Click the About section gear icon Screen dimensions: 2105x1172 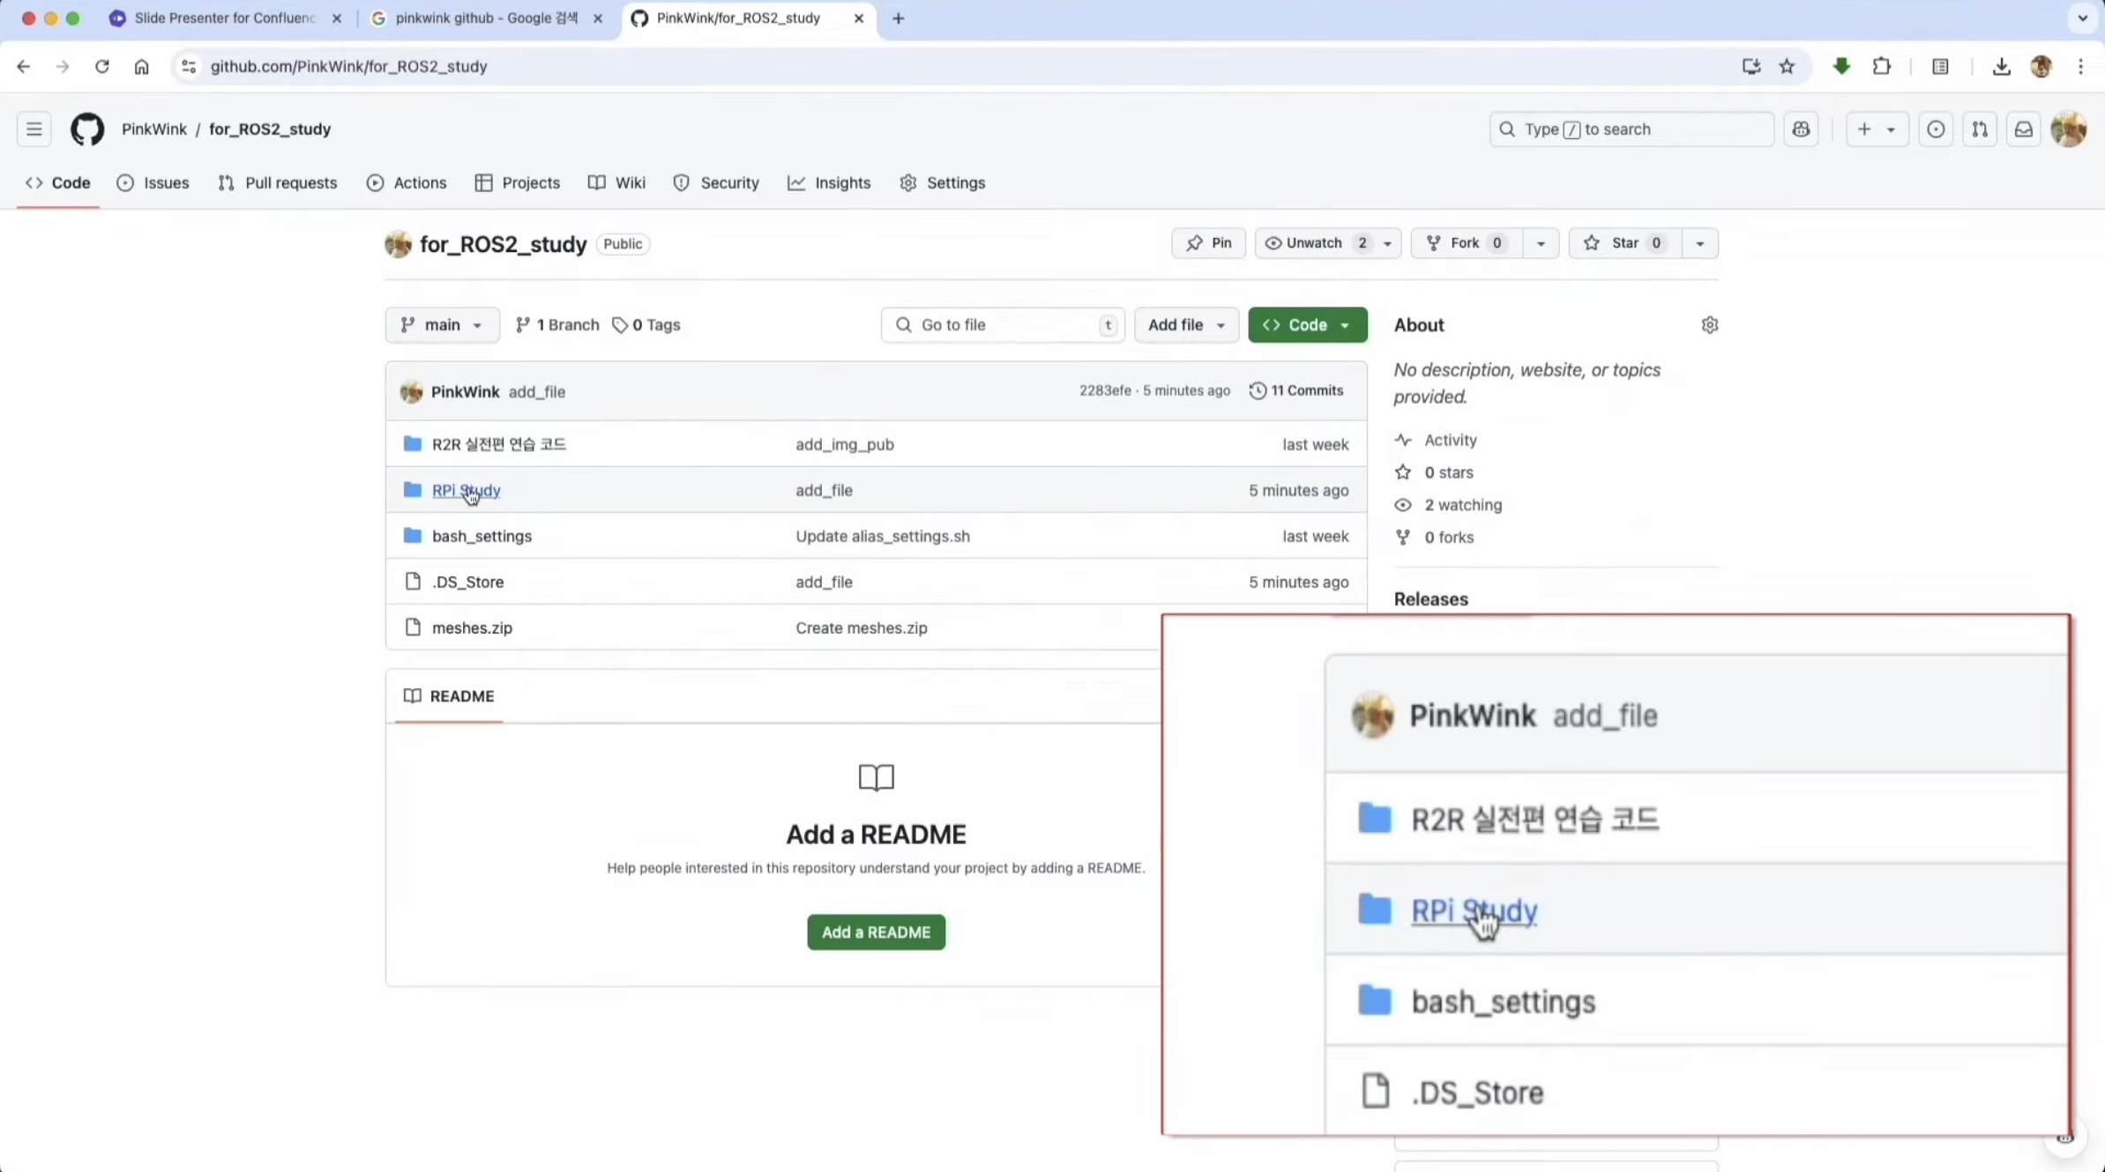click(1709, 325)
